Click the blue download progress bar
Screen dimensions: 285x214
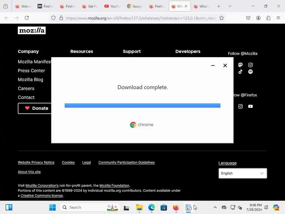[x=142, y=105]
